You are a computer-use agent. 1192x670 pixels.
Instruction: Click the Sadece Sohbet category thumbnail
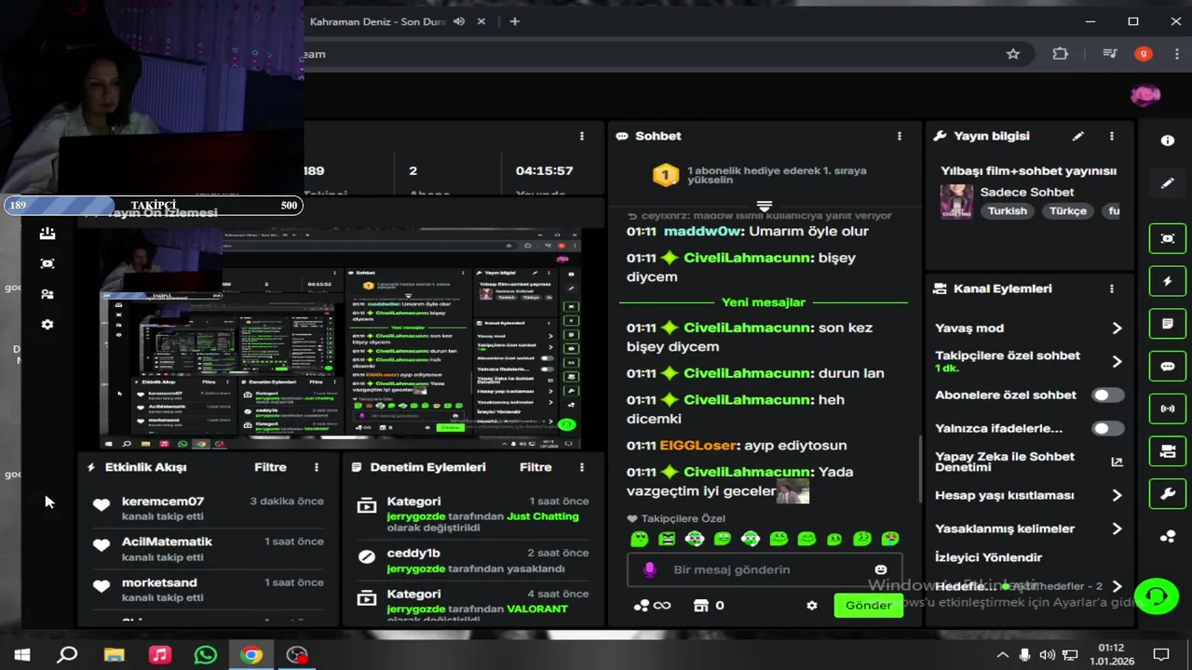point(956,201)
